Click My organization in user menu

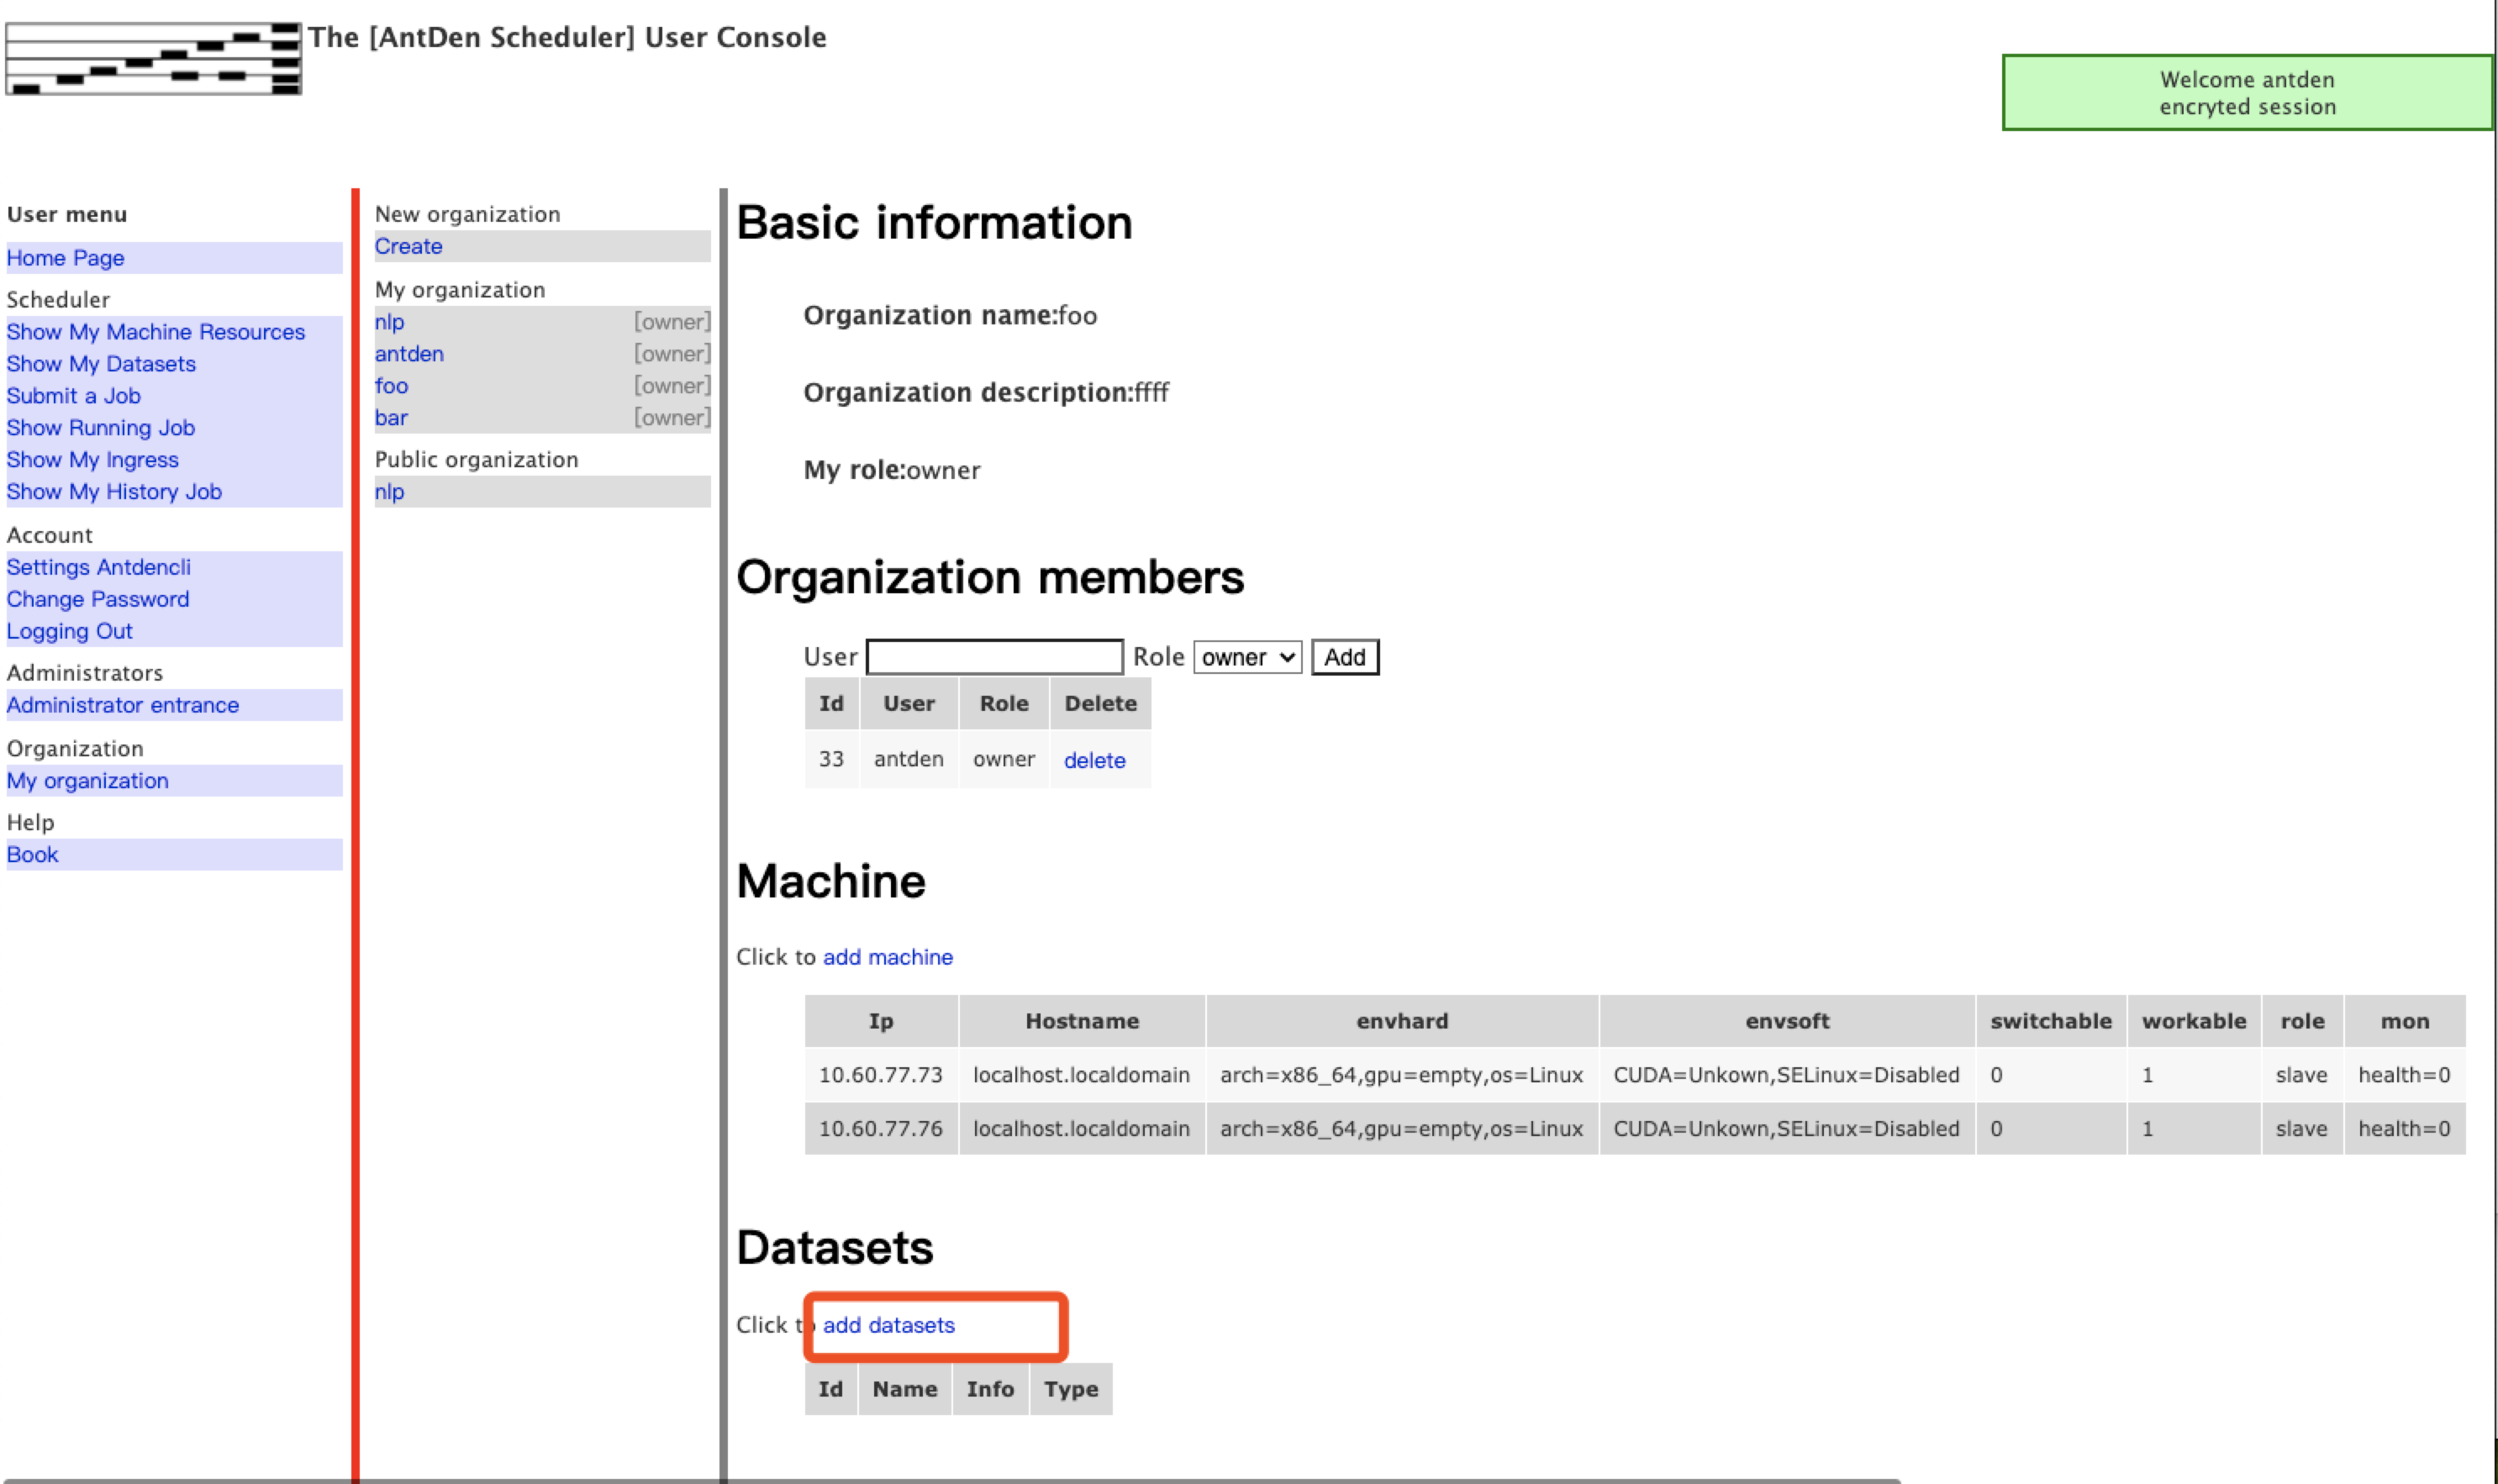[x=88, y=781]
